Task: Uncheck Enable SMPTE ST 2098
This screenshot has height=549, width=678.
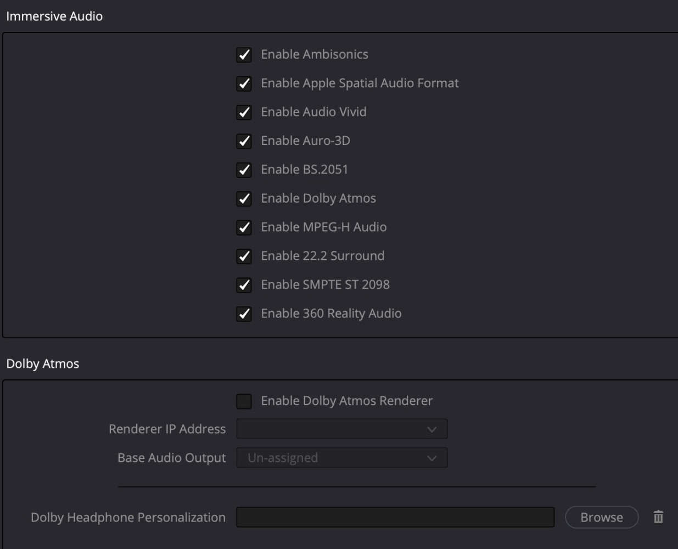Action: pos(244,285)
